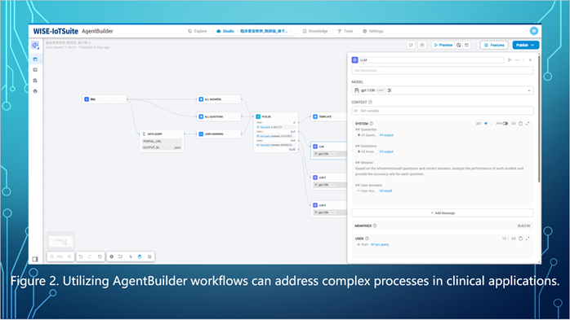The width and height of the screenshot is (570, 320).
Task: Select the ALL QUESTIONS node
Action: click(219, 116)
